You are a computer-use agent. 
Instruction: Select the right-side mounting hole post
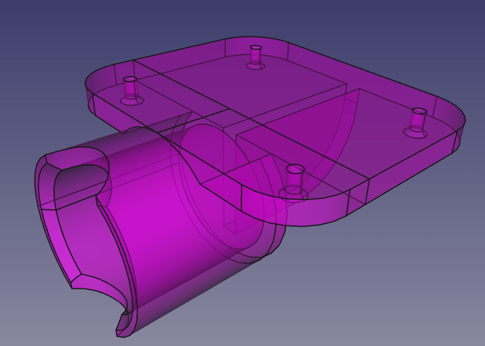(417, 119)
